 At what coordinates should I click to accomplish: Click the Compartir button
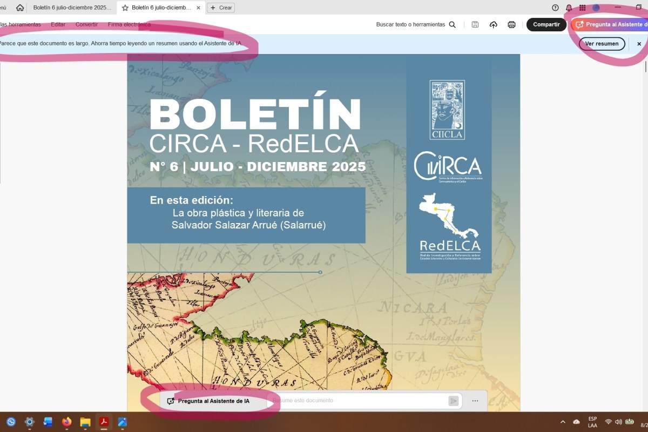coord(546,24)
